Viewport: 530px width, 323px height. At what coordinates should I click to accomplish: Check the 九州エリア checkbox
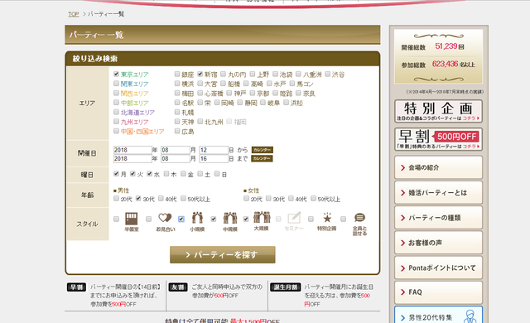point(116,121)
